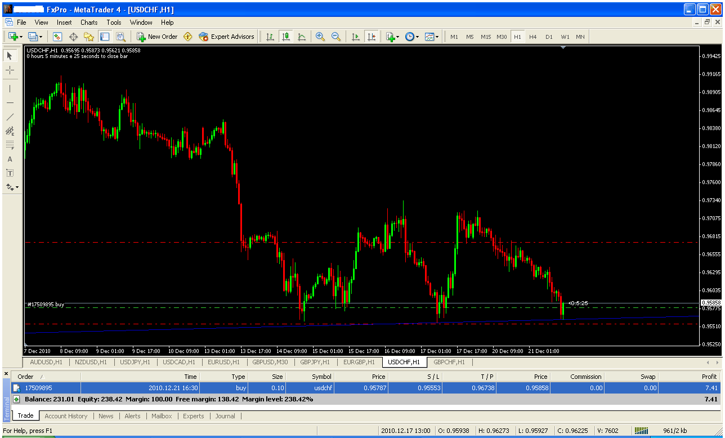
Task: Click the New Order button
Action: 157,37
